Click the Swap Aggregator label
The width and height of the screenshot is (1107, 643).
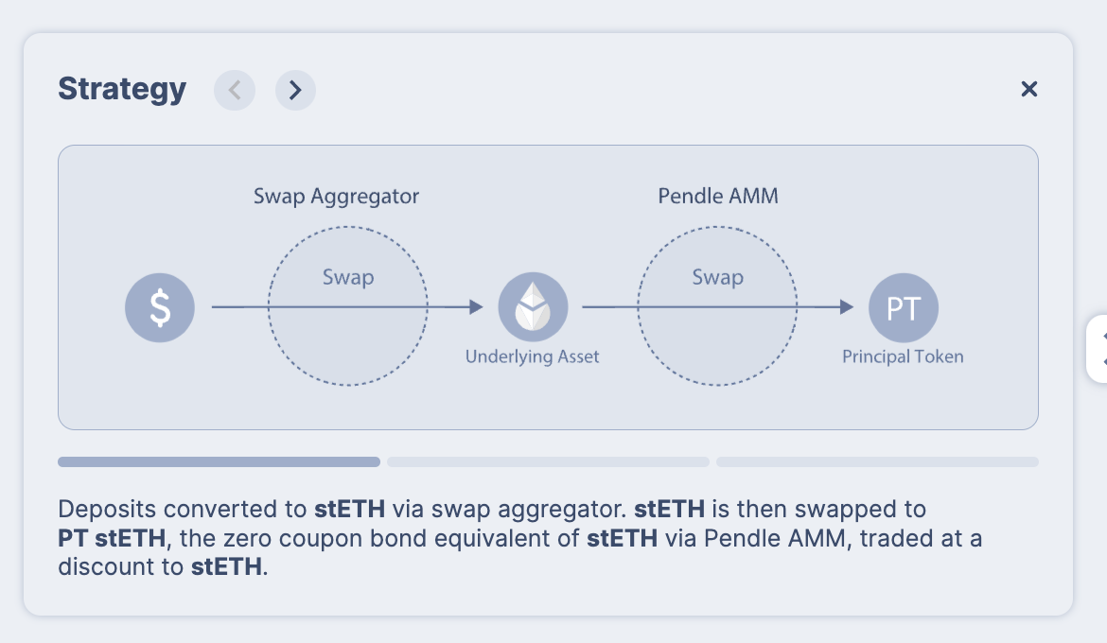tap(336, 197)
